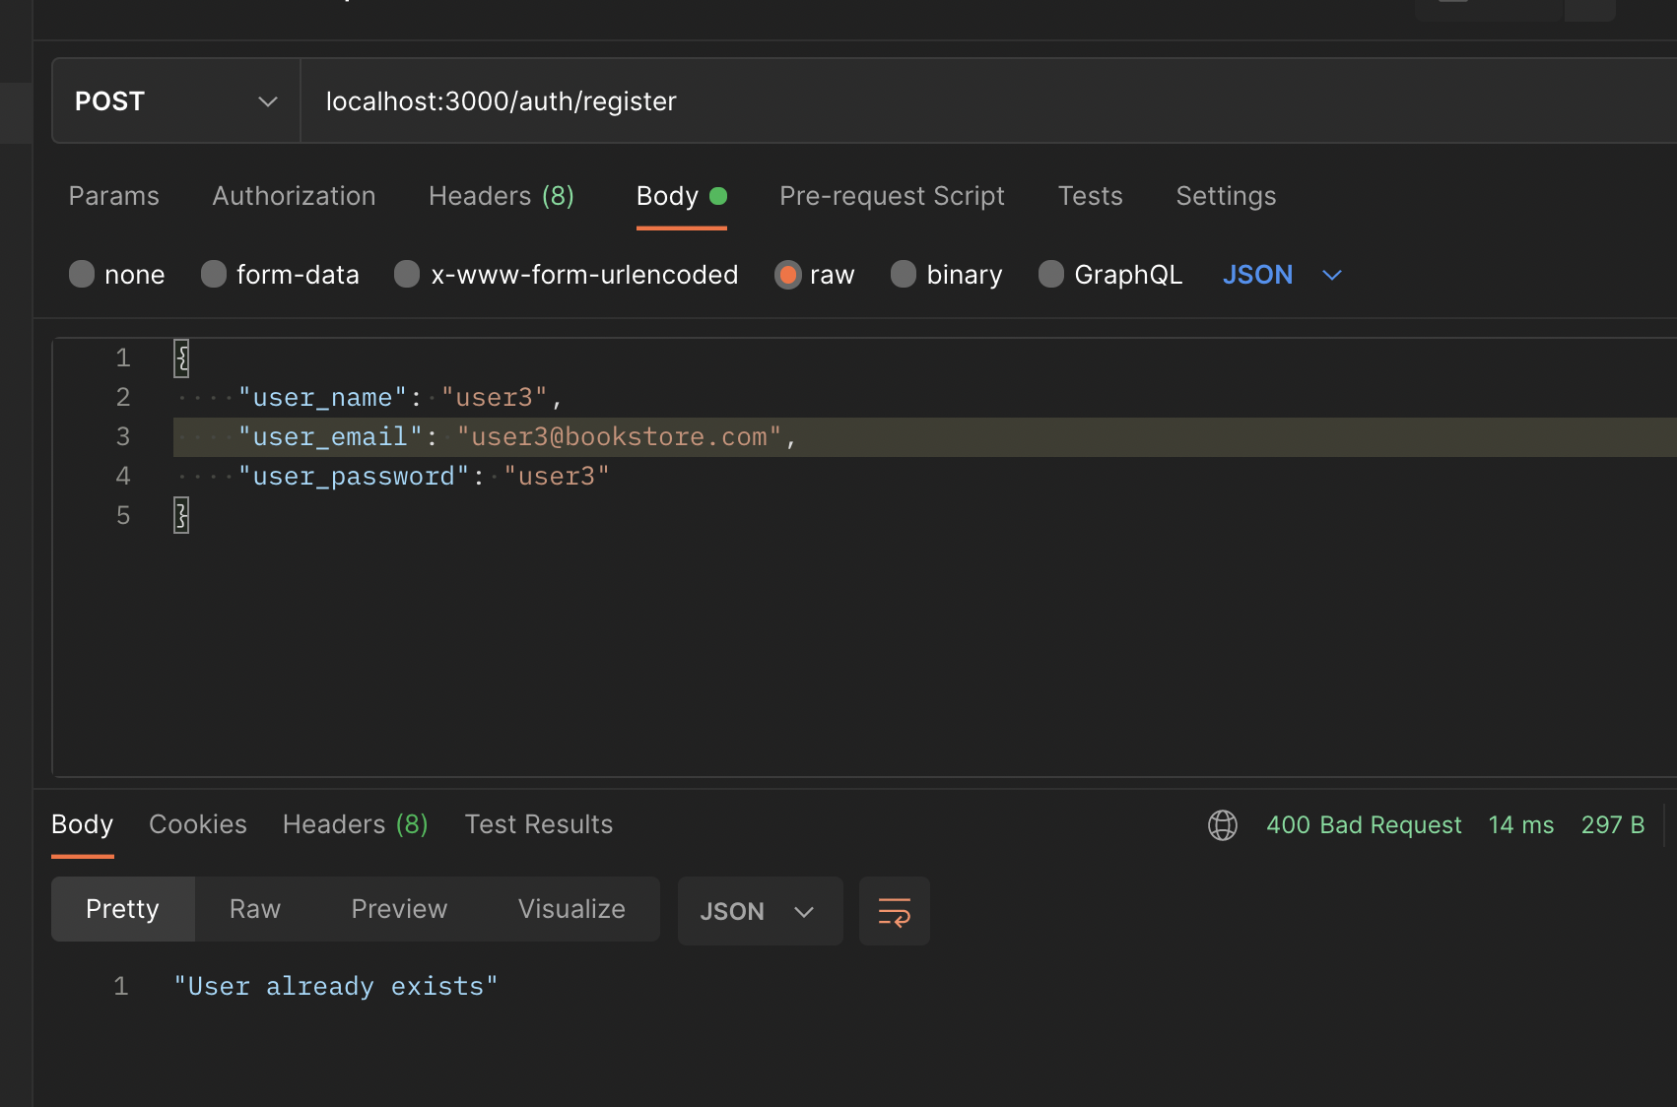
Task: Open the response JSON format dropdown
Action: (x=760, y=911)
